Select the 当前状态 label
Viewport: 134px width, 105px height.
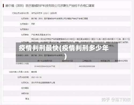tap(25, 93)
